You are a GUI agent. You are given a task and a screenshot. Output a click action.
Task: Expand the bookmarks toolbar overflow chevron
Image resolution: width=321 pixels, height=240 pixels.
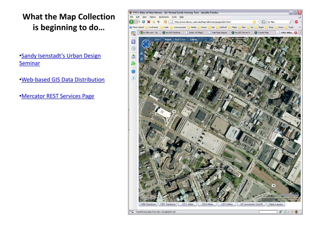tap(300, 27)
